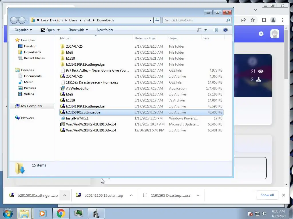The image size is (293, 219).
Task: Expand options for b20141109.12cutti zip download
Action: tap(131, 195)
